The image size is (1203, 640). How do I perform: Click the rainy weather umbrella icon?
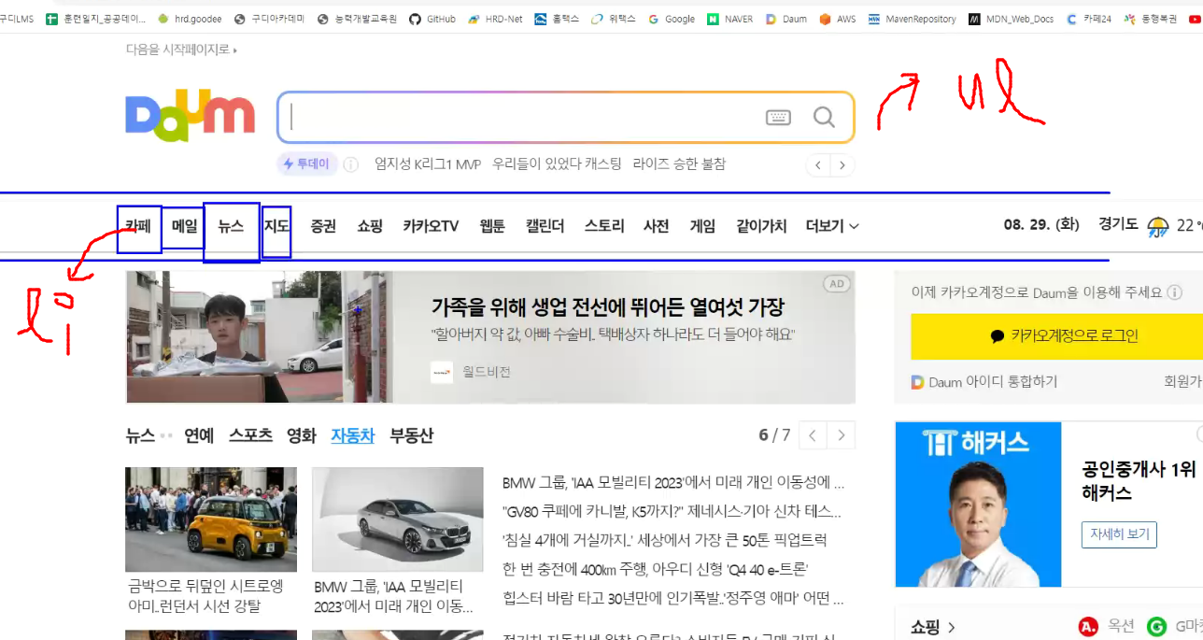pyautogui.click(x=1158, y=226)
